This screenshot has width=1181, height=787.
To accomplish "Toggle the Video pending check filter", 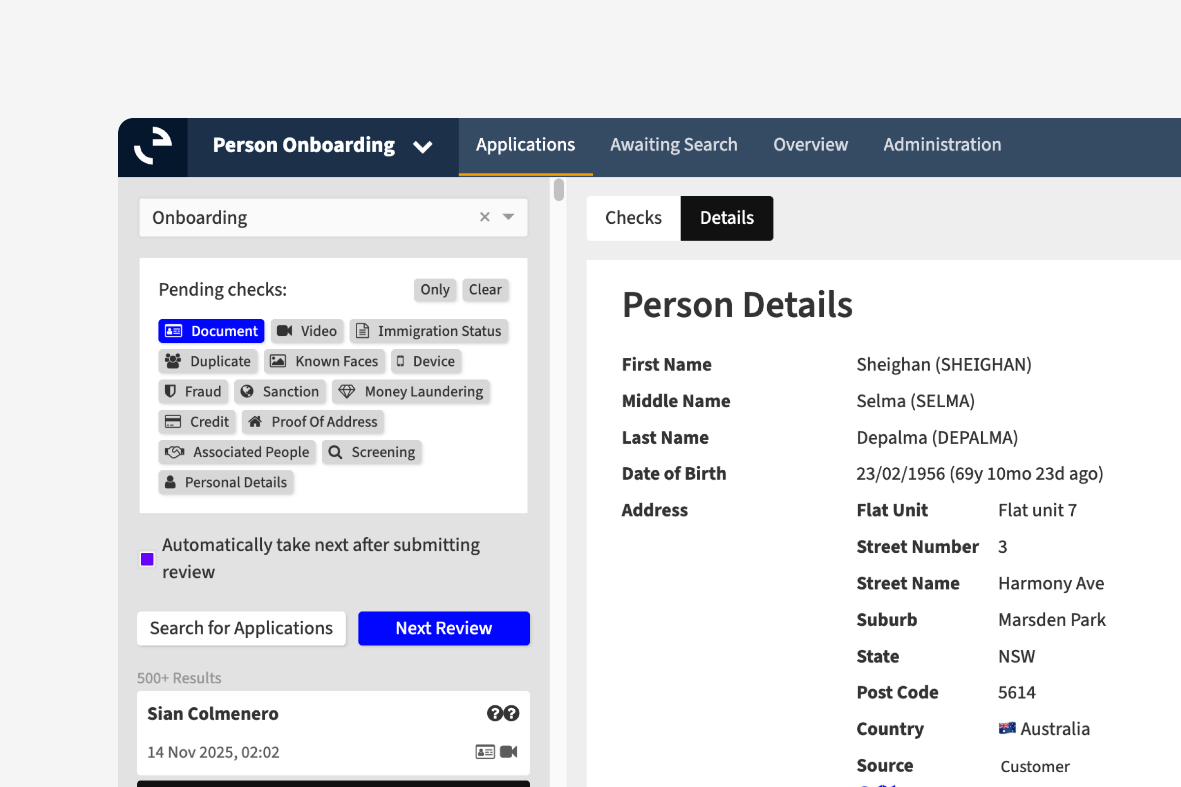I will (307, 331).
